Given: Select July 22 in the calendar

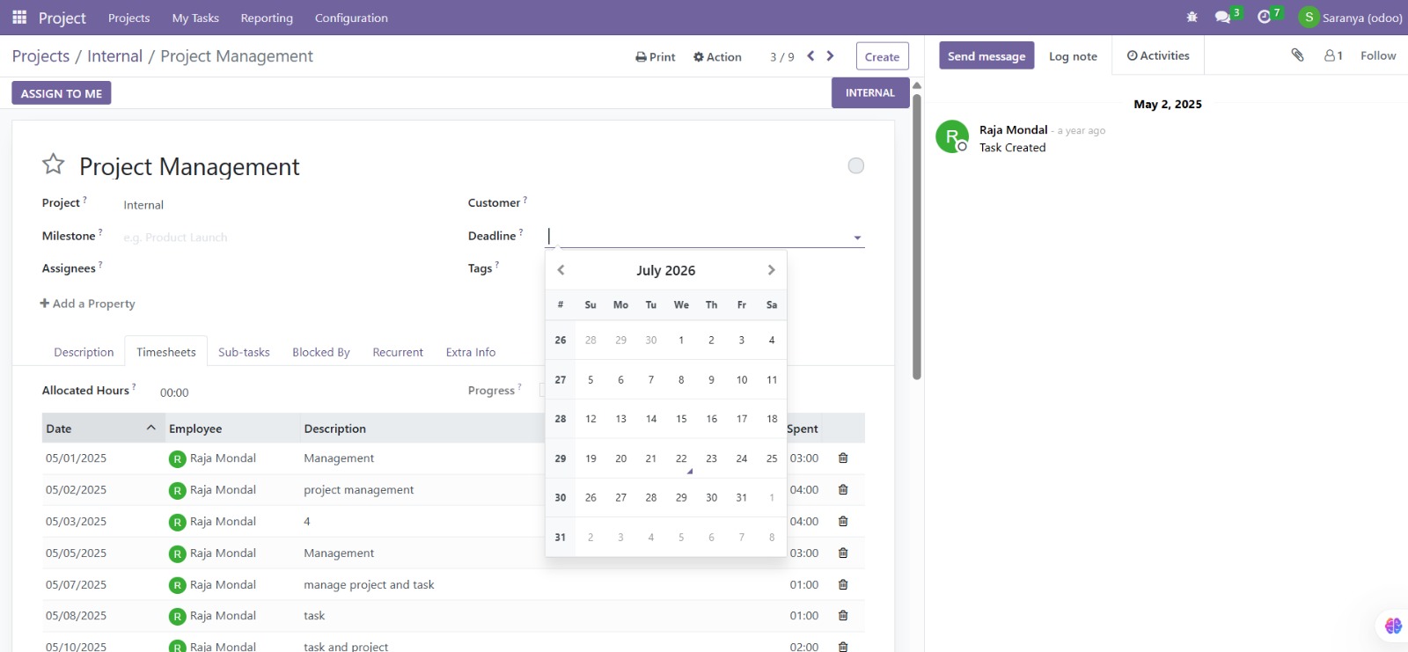Looking at the screenshot, I should point(681,458).
